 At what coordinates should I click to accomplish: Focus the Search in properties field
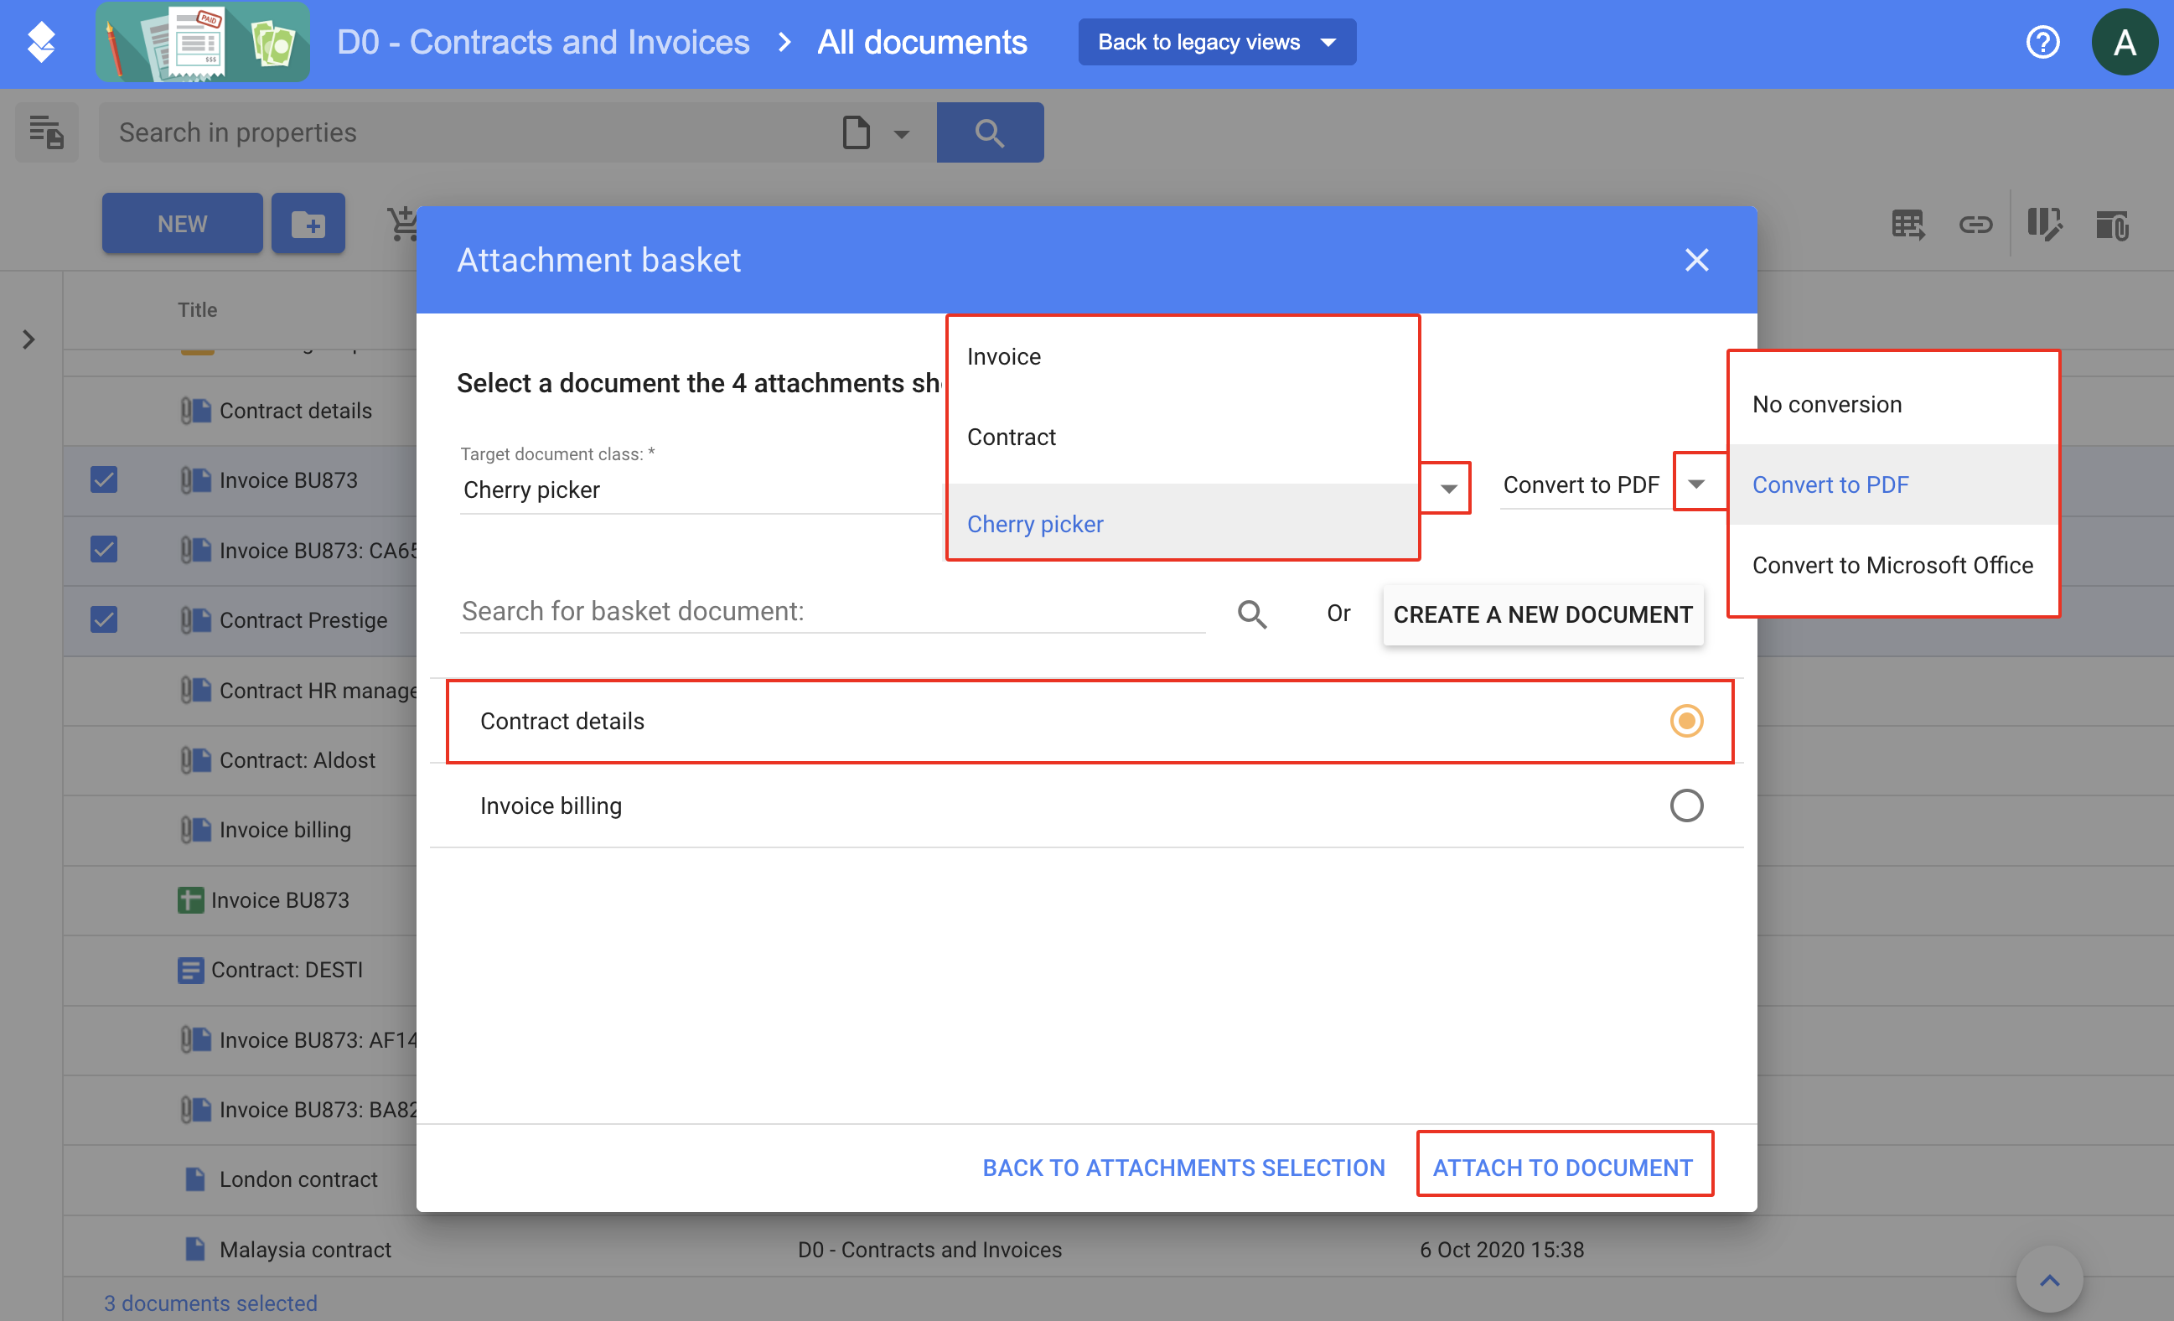coord(468,132)
